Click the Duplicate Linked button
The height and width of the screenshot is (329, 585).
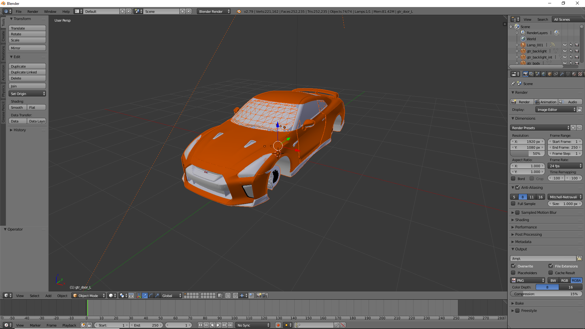point(27,72)
